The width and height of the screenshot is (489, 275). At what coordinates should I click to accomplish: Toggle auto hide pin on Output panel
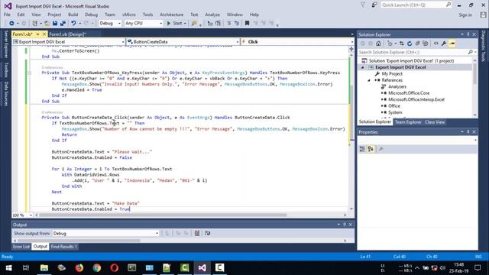pyautogui.click(x=345, y=225)
